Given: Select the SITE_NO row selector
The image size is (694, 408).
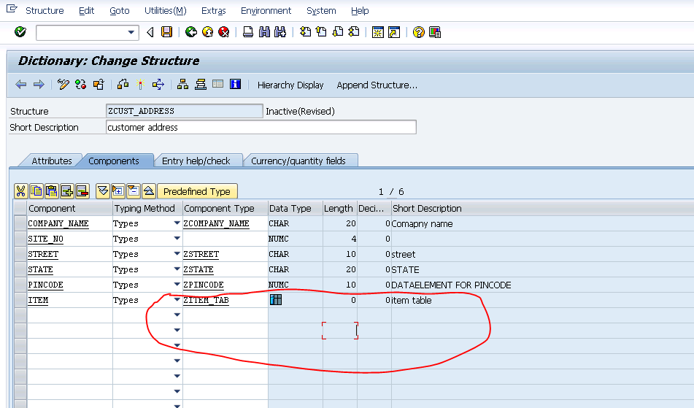Looking at the screenshot, I should pyautogui.click(x=20, y=239).
